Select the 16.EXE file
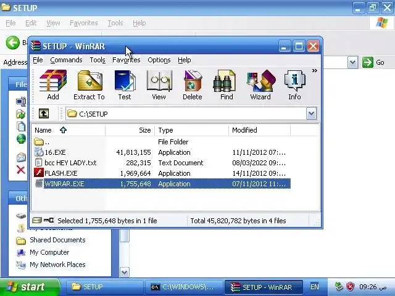The height and width of the screenshot is (296, 395). [161, 152]
